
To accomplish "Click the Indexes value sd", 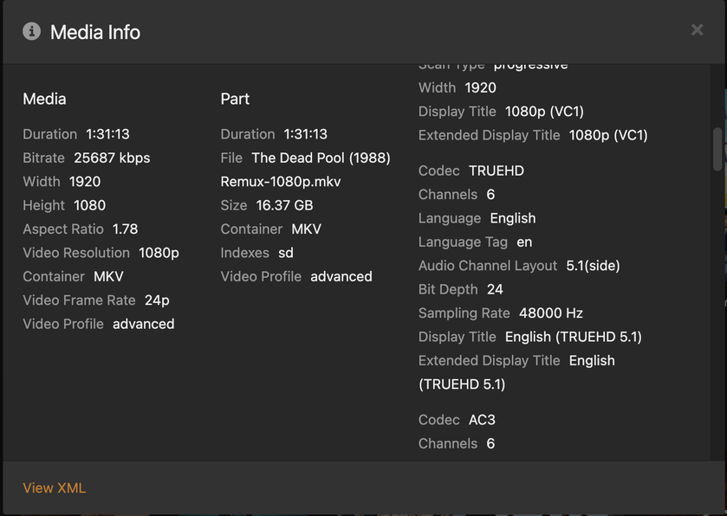I will pos(286,253).
